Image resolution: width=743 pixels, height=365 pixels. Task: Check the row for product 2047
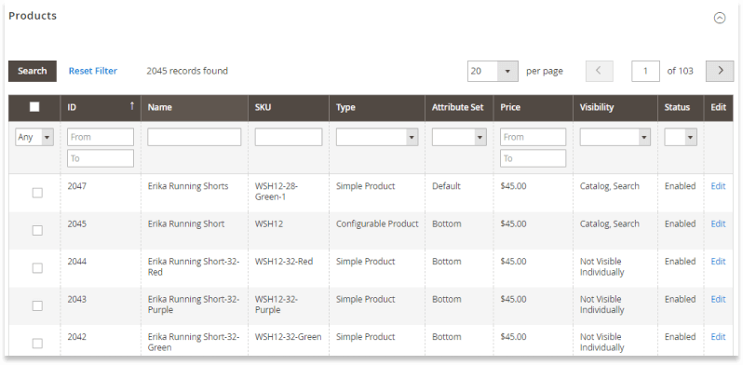(37, 193)
